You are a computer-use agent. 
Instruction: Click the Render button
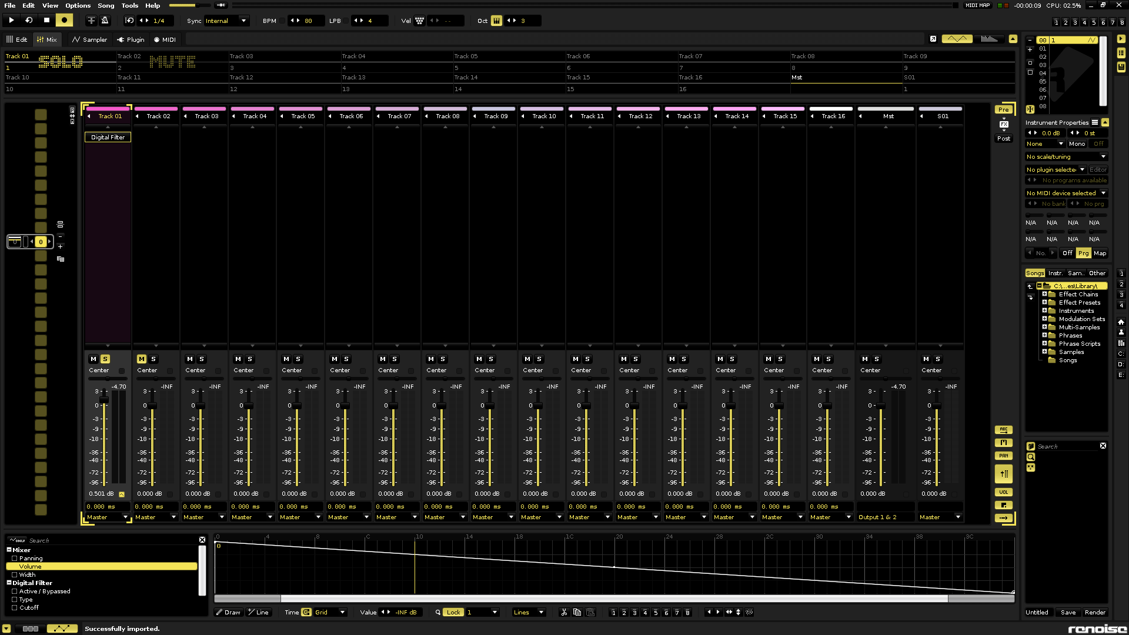coord(1095,612)
